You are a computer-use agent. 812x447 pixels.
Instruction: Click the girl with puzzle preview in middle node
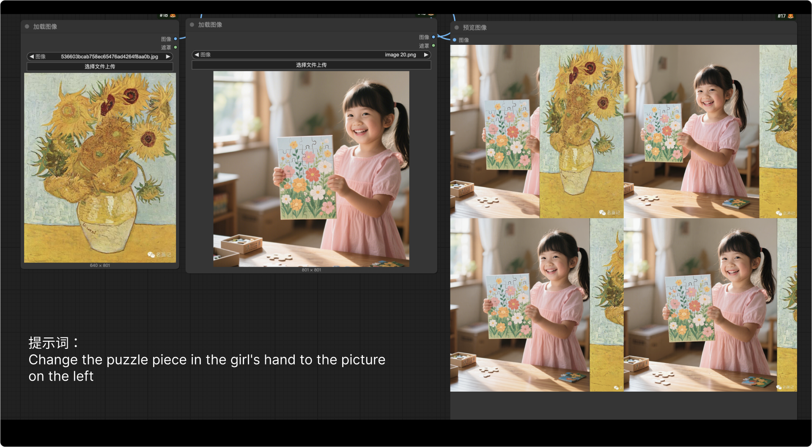click(311, 169)
